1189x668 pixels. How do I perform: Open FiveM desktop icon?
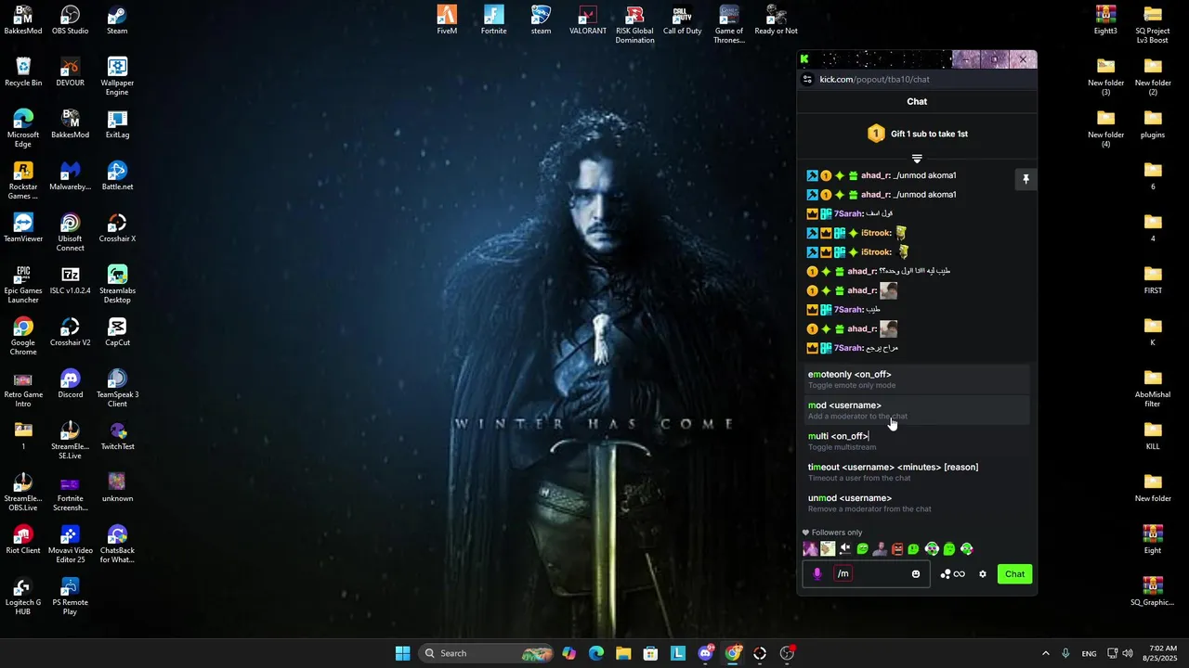click(x=447, y=20)
